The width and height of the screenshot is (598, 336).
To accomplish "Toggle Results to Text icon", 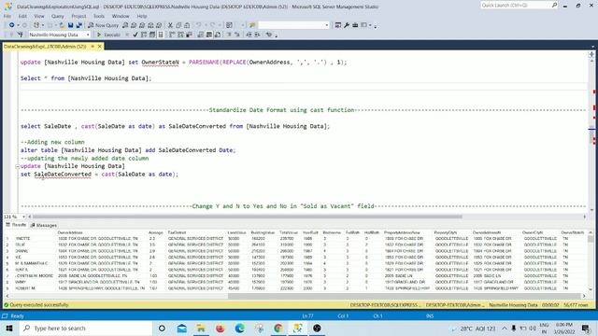I will tap(201, 35).
